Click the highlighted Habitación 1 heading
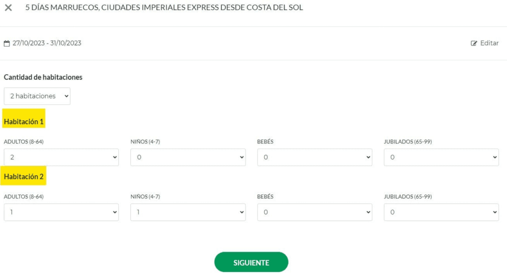This screenshot has height=279, width=507. pos(24,122)
